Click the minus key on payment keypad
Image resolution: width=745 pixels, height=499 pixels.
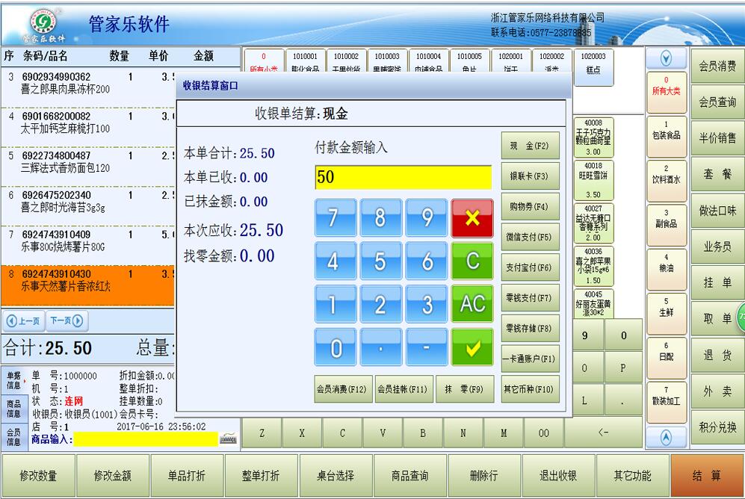pyautogui.click(x=427, y=347)
